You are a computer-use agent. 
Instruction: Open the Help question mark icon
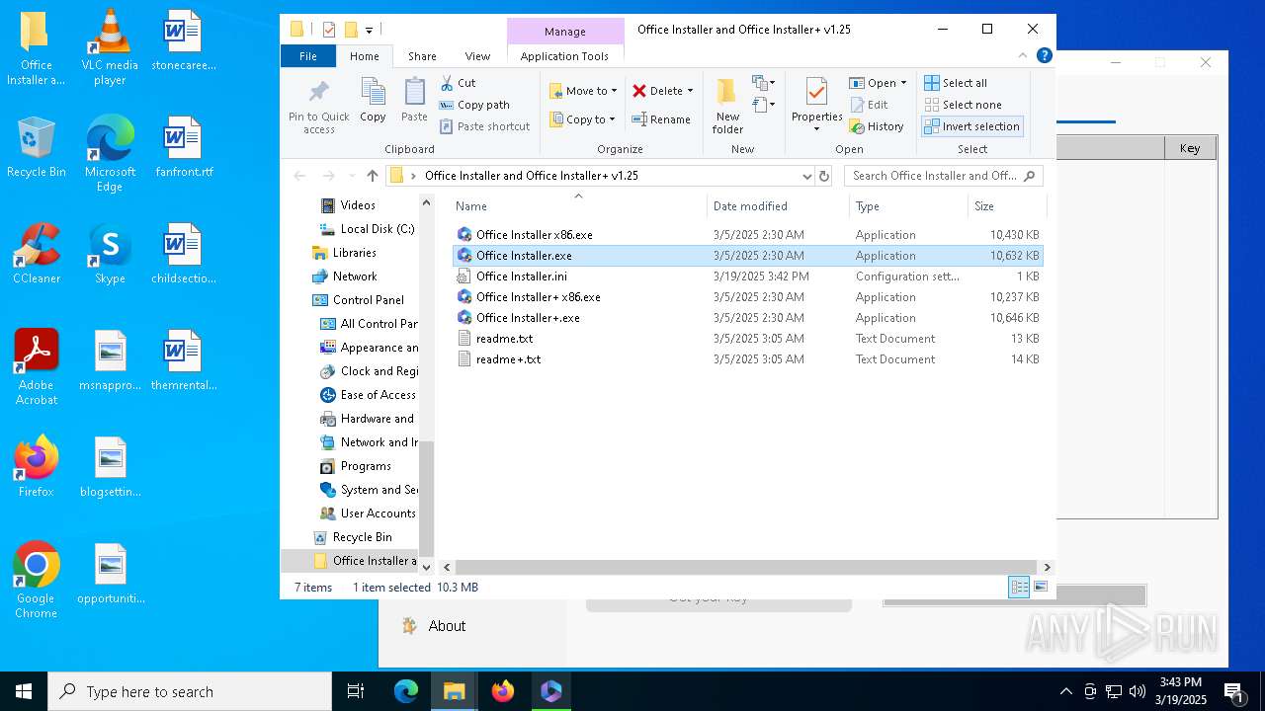1044,56
